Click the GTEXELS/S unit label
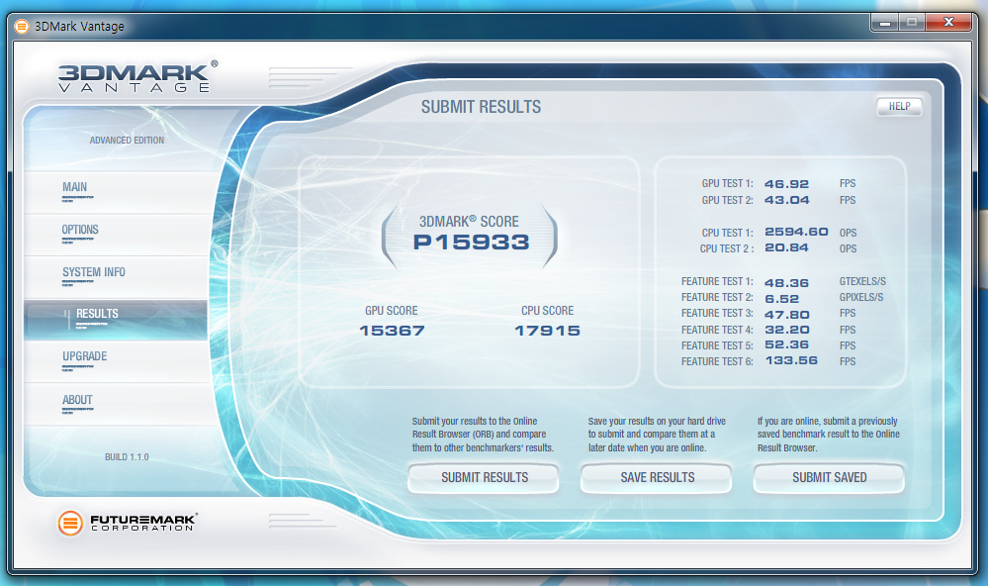Image resolution: width=988 pixels, height=586 pixels. (862, 281)
